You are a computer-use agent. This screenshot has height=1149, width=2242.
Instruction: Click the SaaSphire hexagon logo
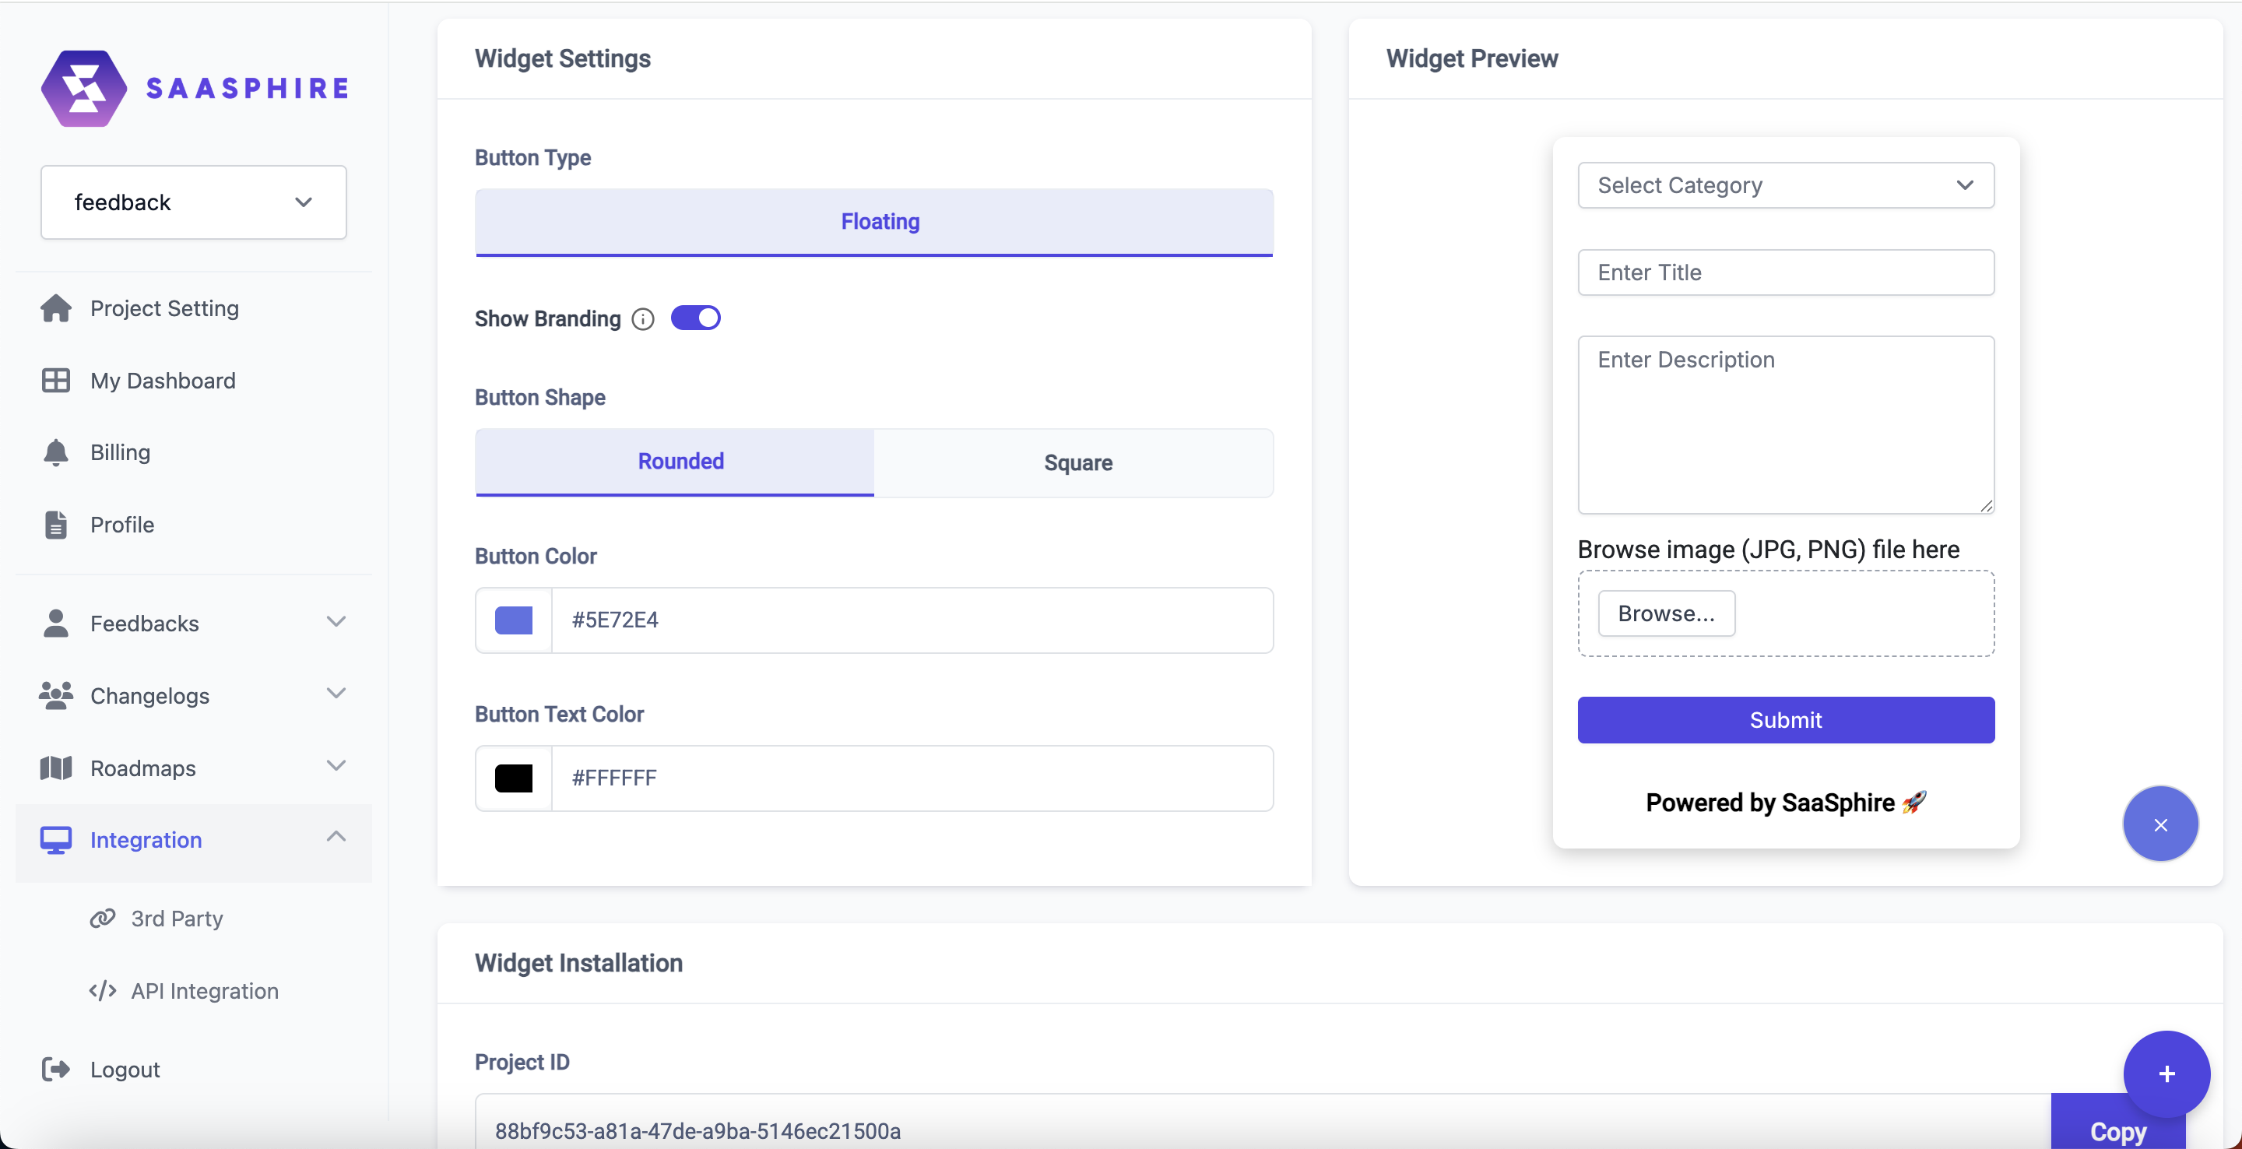tap(83, 88)
